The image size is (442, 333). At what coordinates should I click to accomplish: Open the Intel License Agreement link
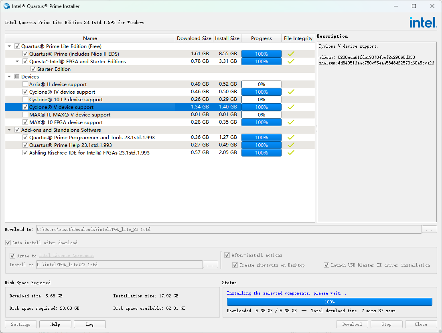click(x=66, y=255)
